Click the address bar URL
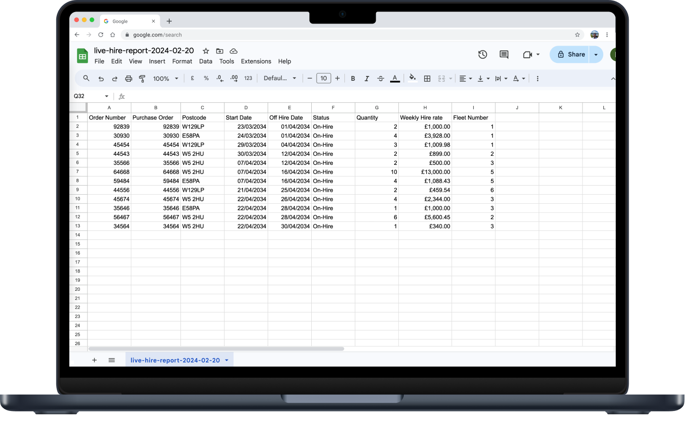The image size is (685, 448). pyautogui.click(x=157, y=35)
